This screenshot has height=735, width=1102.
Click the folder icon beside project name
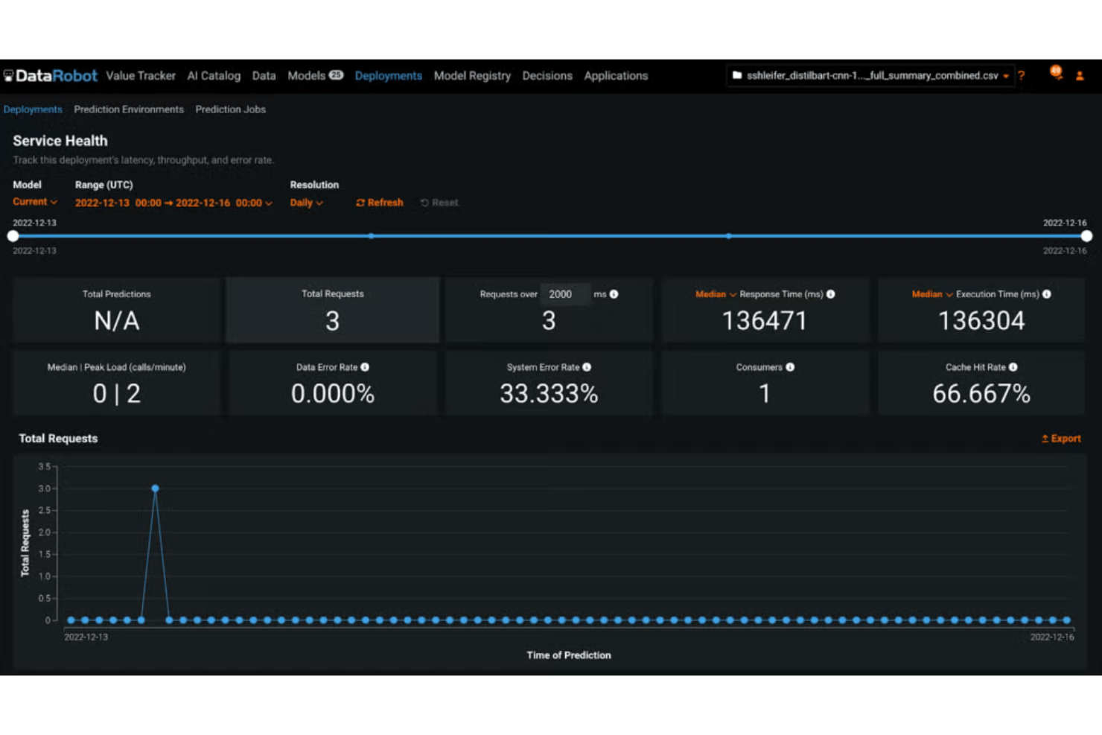(737, 75)
